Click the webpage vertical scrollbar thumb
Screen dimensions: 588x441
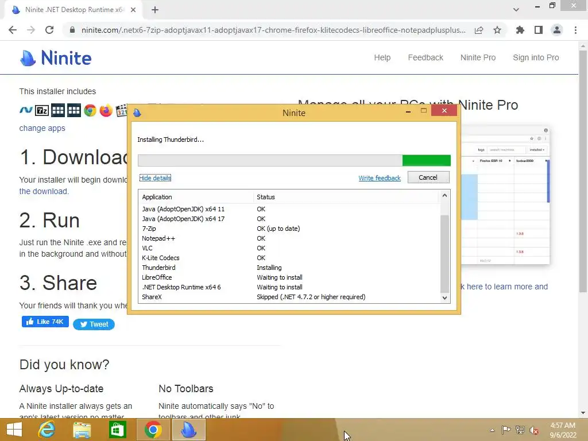pos(583,171)
